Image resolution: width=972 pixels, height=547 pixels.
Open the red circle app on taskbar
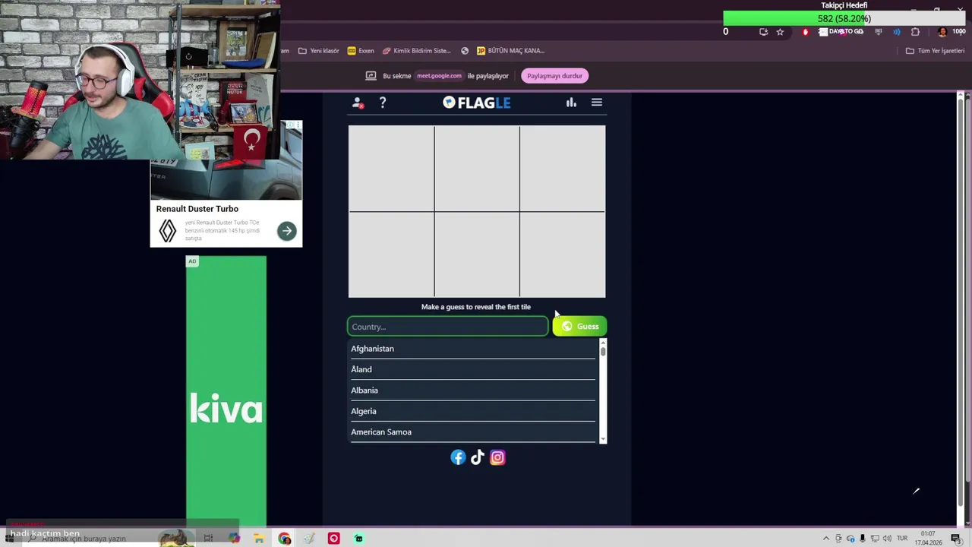334,538
